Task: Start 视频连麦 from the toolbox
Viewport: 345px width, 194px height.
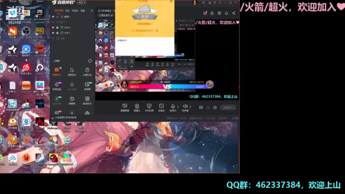Action: [x=57, y=86]
